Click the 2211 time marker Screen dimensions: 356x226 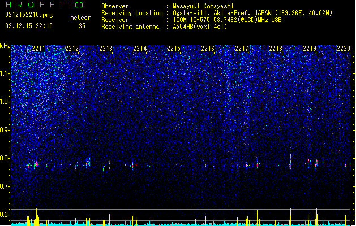click(38, 49)
